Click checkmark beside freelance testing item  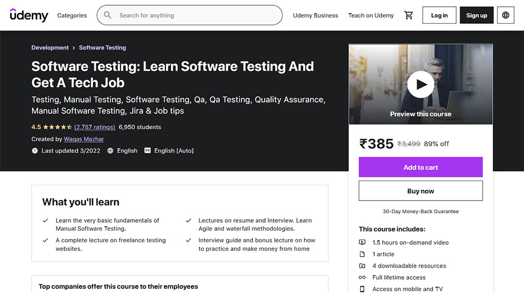click(46, 240)
